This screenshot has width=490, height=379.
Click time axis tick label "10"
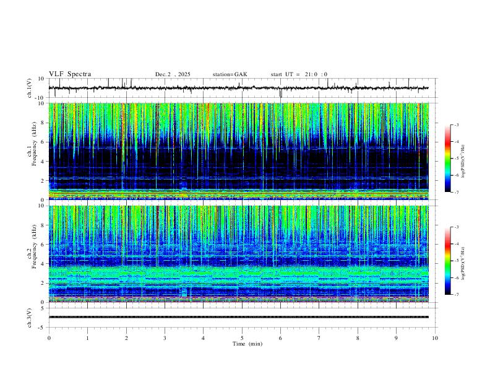[x=435, y=338]
